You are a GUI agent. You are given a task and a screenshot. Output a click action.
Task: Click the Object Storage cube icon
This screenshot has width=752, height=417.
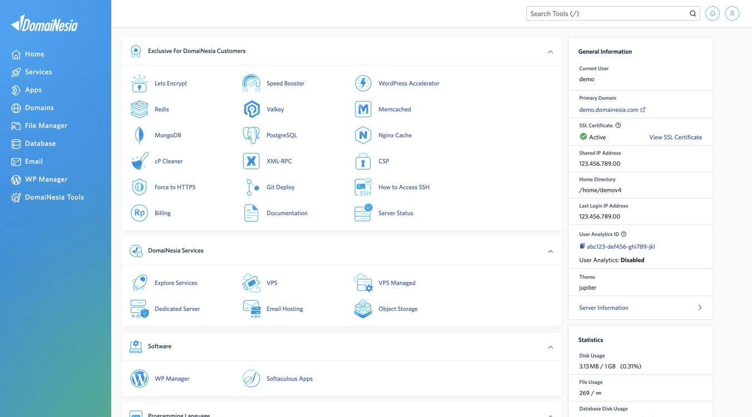click(x=363, y=309)
